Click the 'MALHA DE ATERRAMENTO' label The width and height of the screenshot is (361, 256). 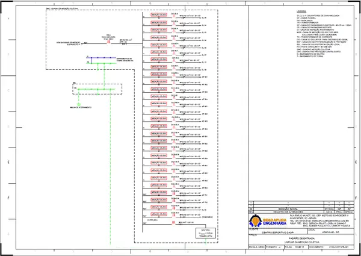tap(81, 108)
